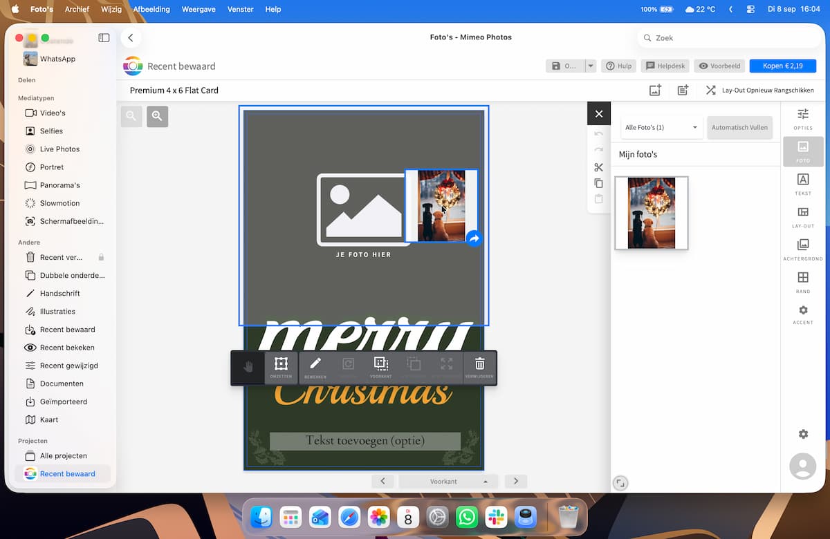830x539 pixels.
Task: Open the Weergave menu
Action: tap(197, 9)
